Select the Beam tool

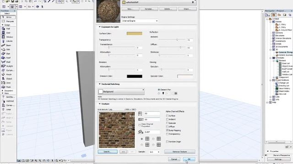[x=8, y=46]
